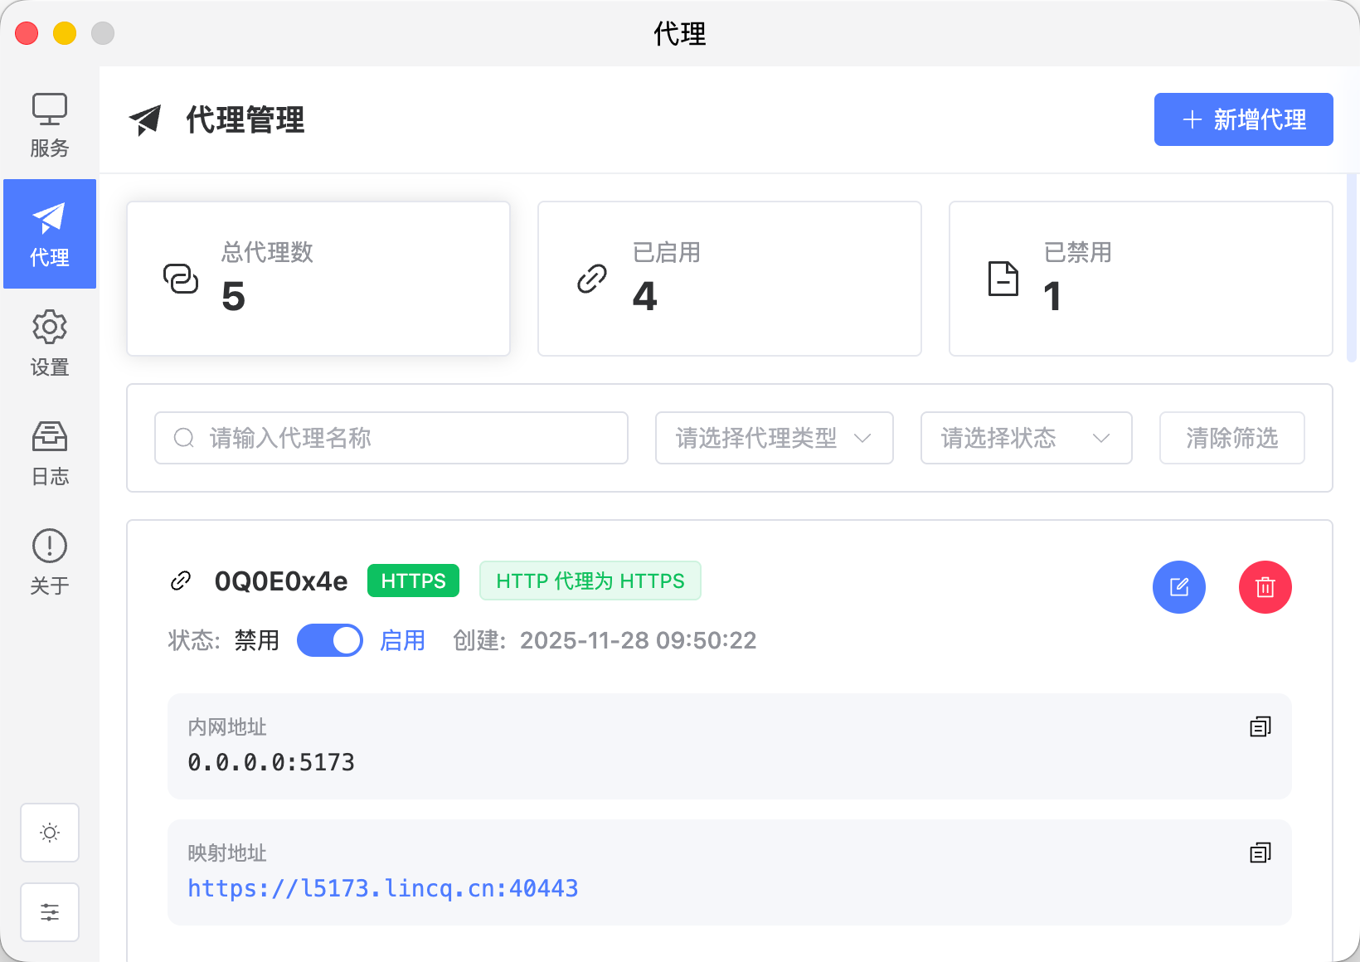Copy the 映射地址 using copy icon
1360x962 pixels.
click(1260, 852)
